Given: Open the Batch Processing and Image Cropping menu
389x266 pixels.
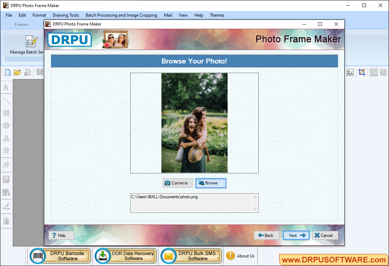Looking at the screenshot, I should pyautogui.click(x=121, y=15).
